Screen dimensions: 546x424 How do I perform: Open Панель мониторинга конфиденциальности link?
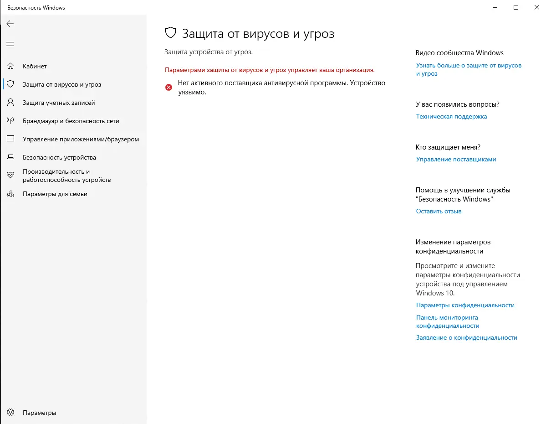(447, 321)
